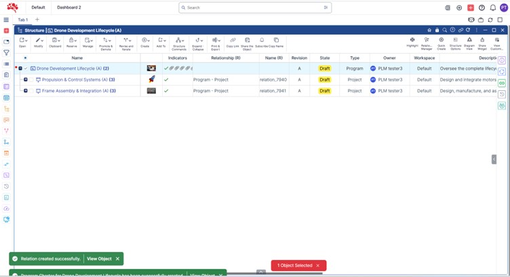This screenshot has width=510, height=277.
Task: Click View Object in success notification
Action: [99, 259]
